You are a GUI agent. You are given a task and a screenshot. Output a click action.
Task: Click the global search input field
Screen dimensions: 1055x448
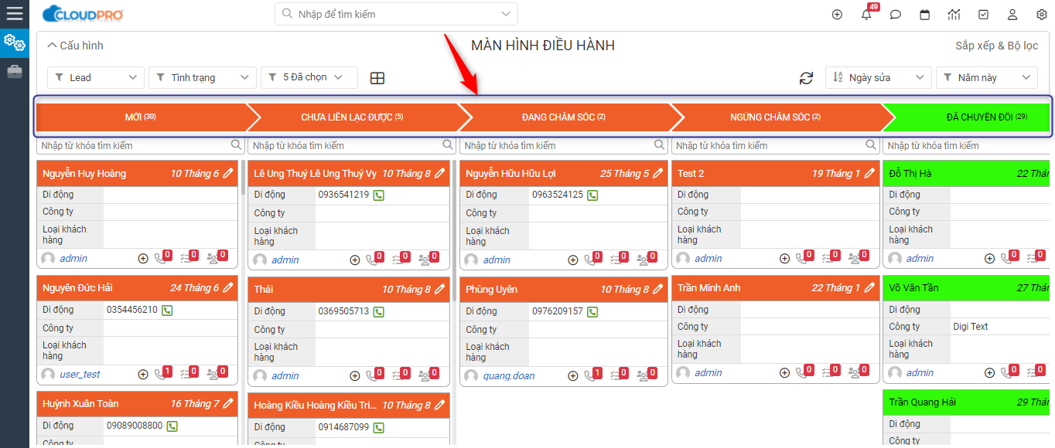[396, 14]
